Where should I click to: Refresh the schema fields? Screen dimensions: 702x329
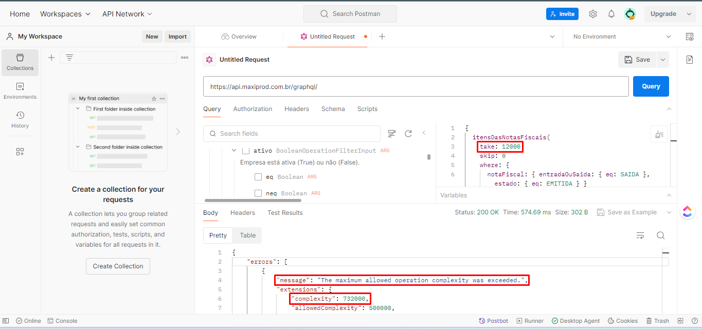pos(408,134)
